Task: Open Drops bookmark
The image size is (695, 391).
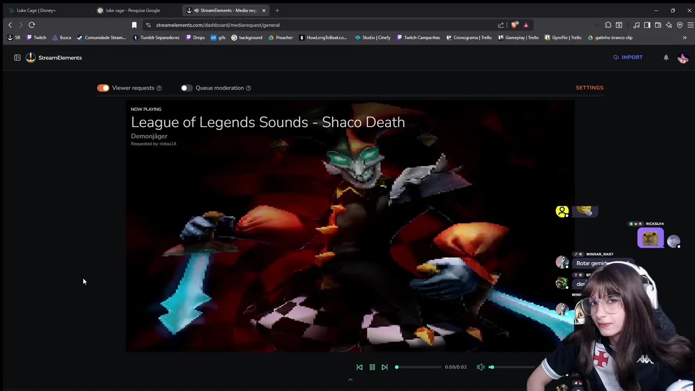Action: 195,37
